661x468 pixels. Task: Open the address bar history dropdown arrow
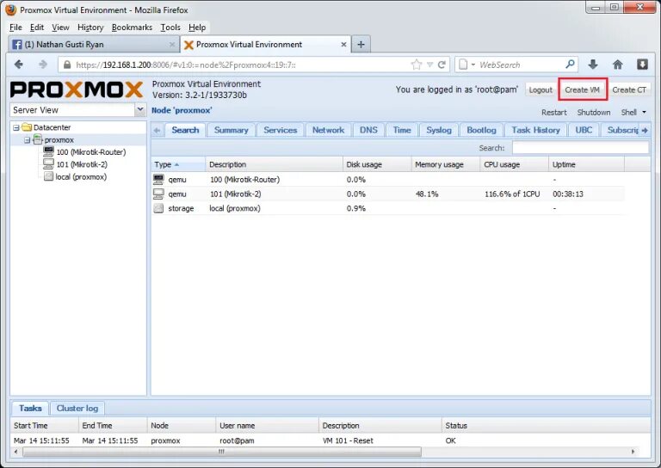429,65
